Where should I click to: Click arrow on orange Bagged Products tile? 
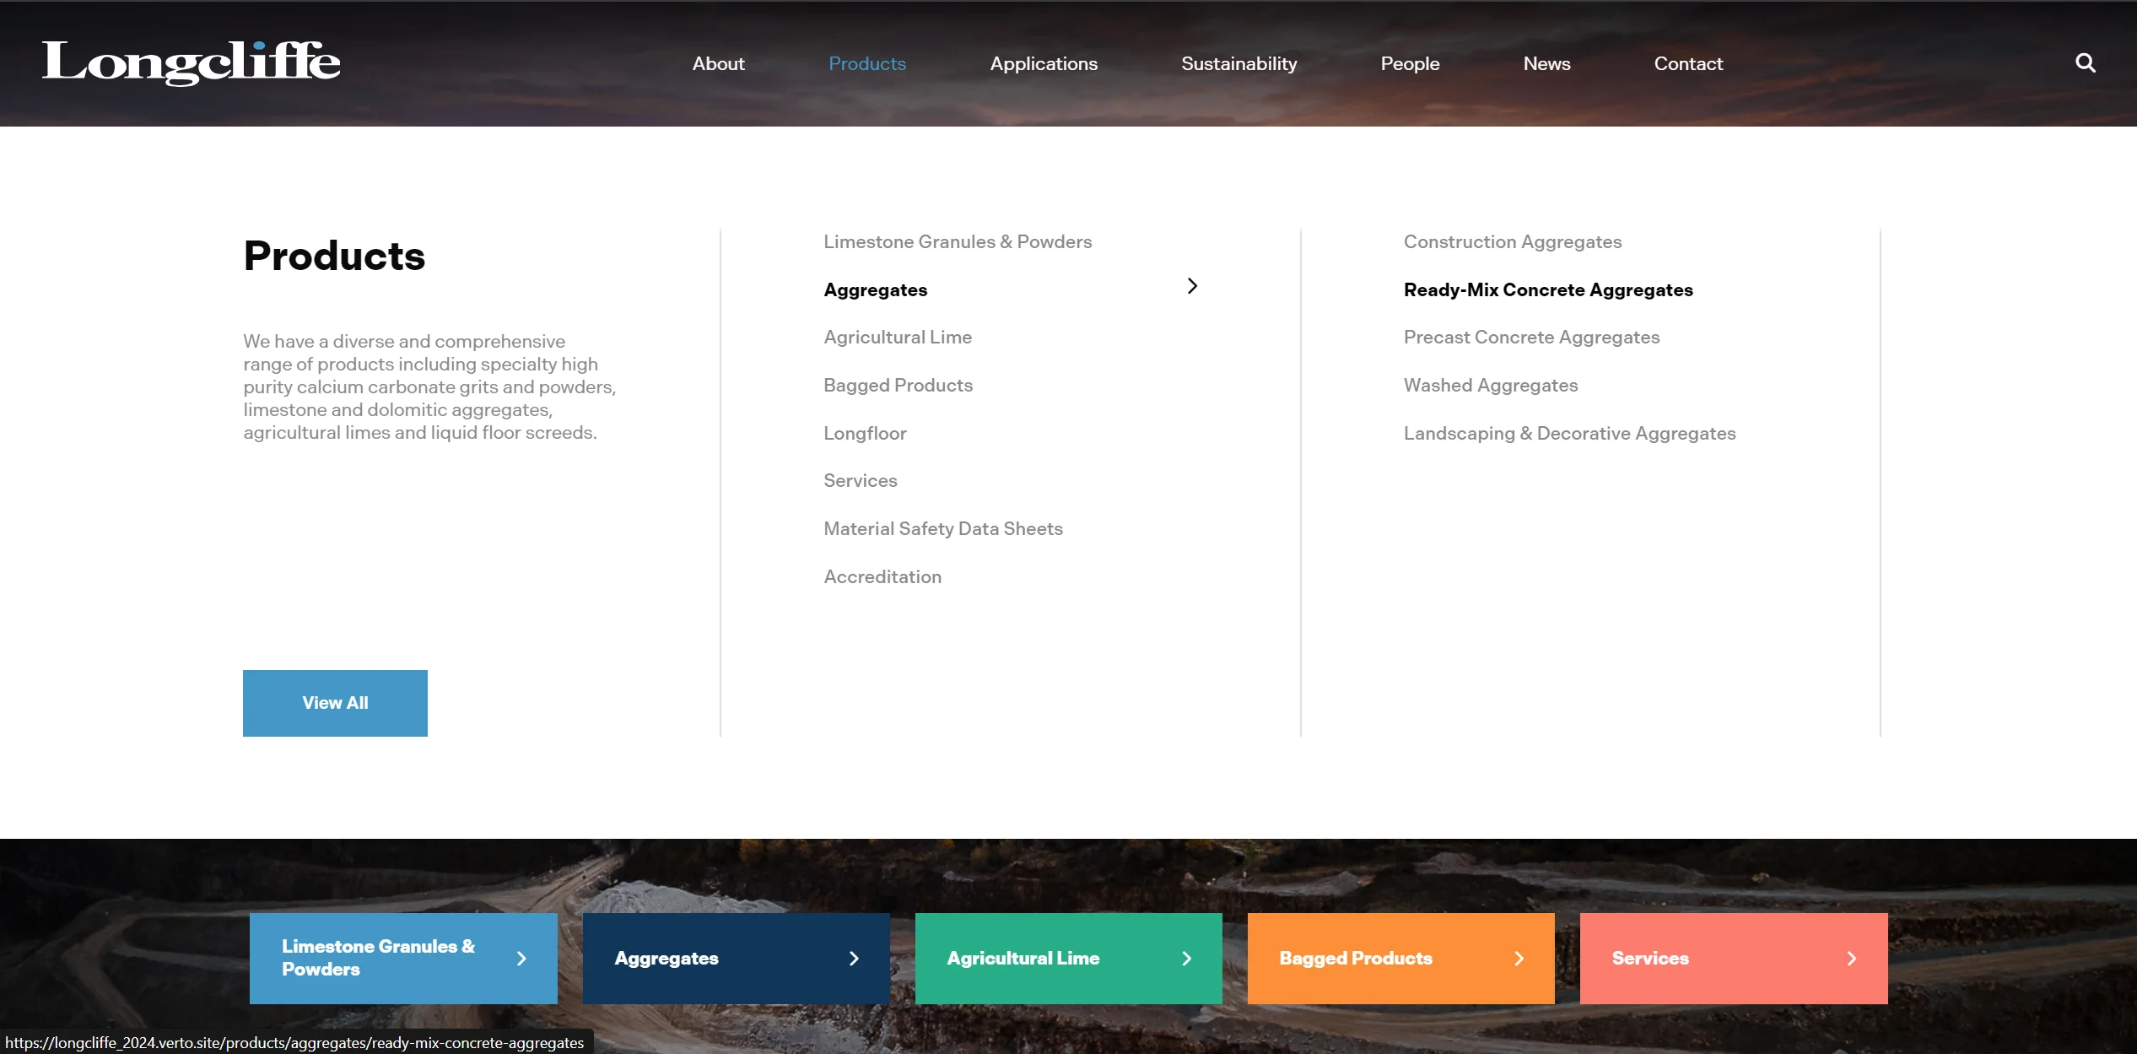[1519, 959]
